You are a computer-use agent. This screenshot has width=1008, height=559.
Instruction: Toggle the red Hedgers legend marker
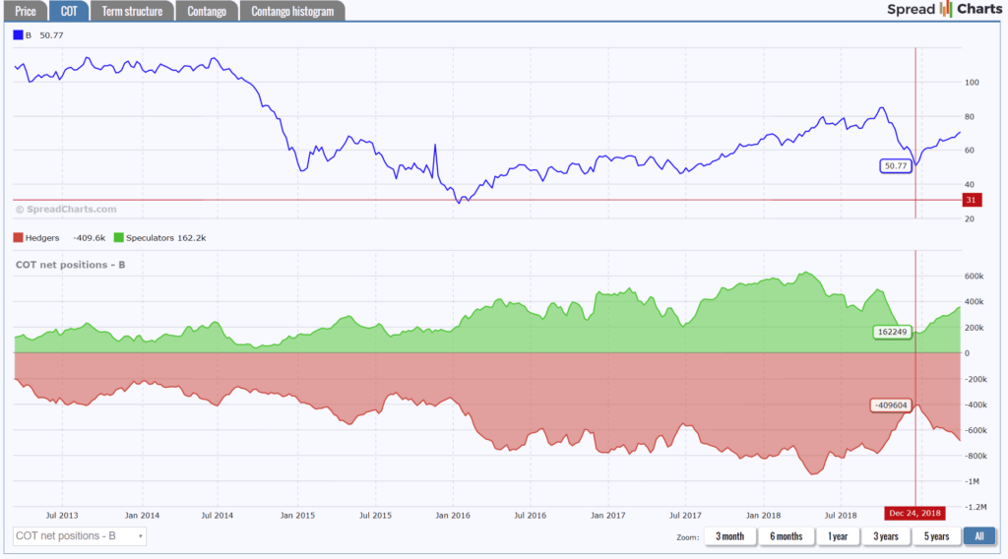pyautogui.click(x=18, y=238)
